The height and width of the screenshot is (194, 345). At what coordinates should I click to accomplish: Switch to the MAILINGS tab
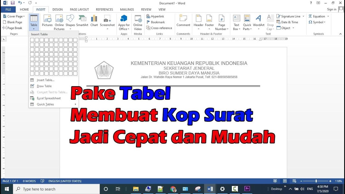tap(127, 9)
